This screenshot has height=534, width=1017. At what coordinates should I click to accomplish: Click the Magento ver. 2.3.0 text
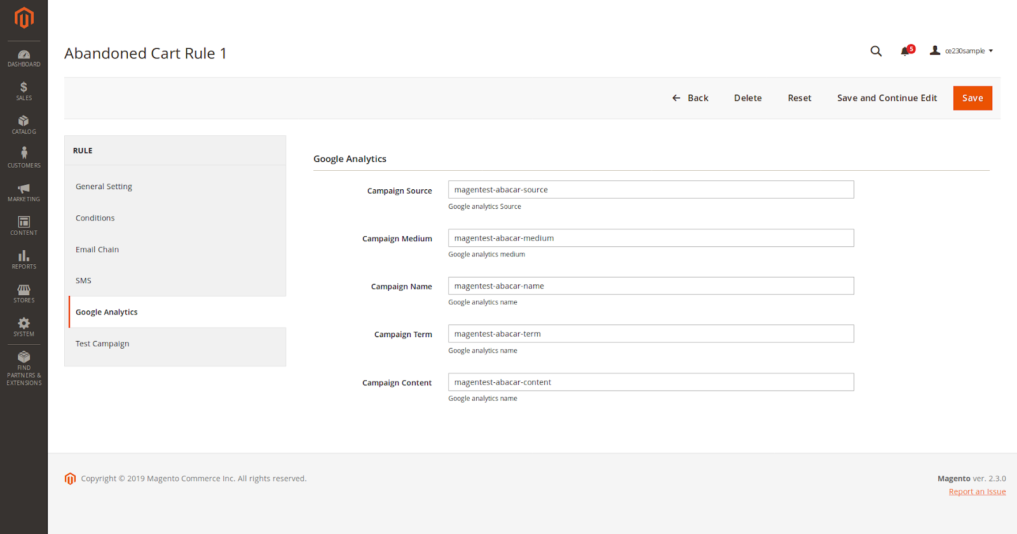coord(971,479)
